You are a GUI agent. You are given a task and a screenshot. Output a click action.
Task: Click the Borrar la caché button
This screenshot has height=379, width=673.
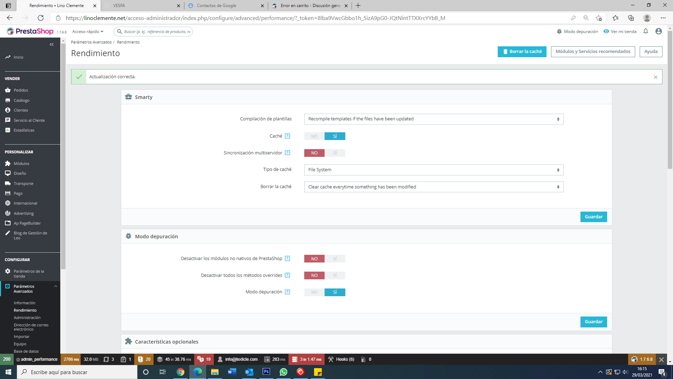pos(522,52)
